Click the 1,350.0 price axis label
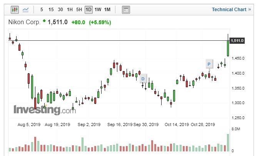 [238, 88]
